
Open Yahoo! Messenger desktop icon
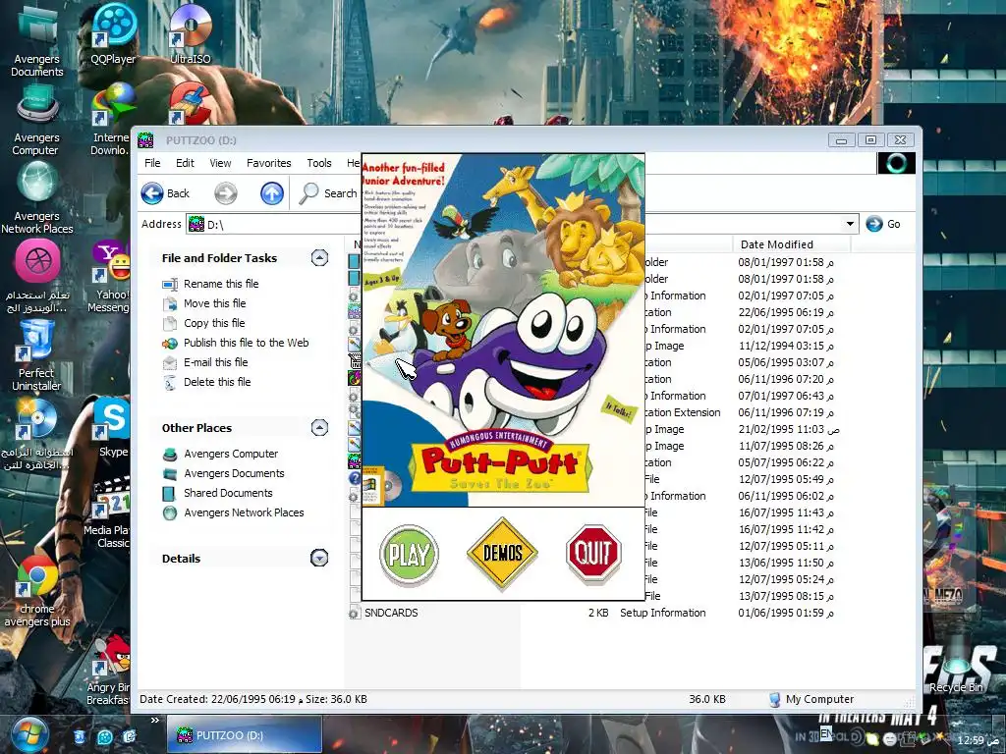(110, 277)
